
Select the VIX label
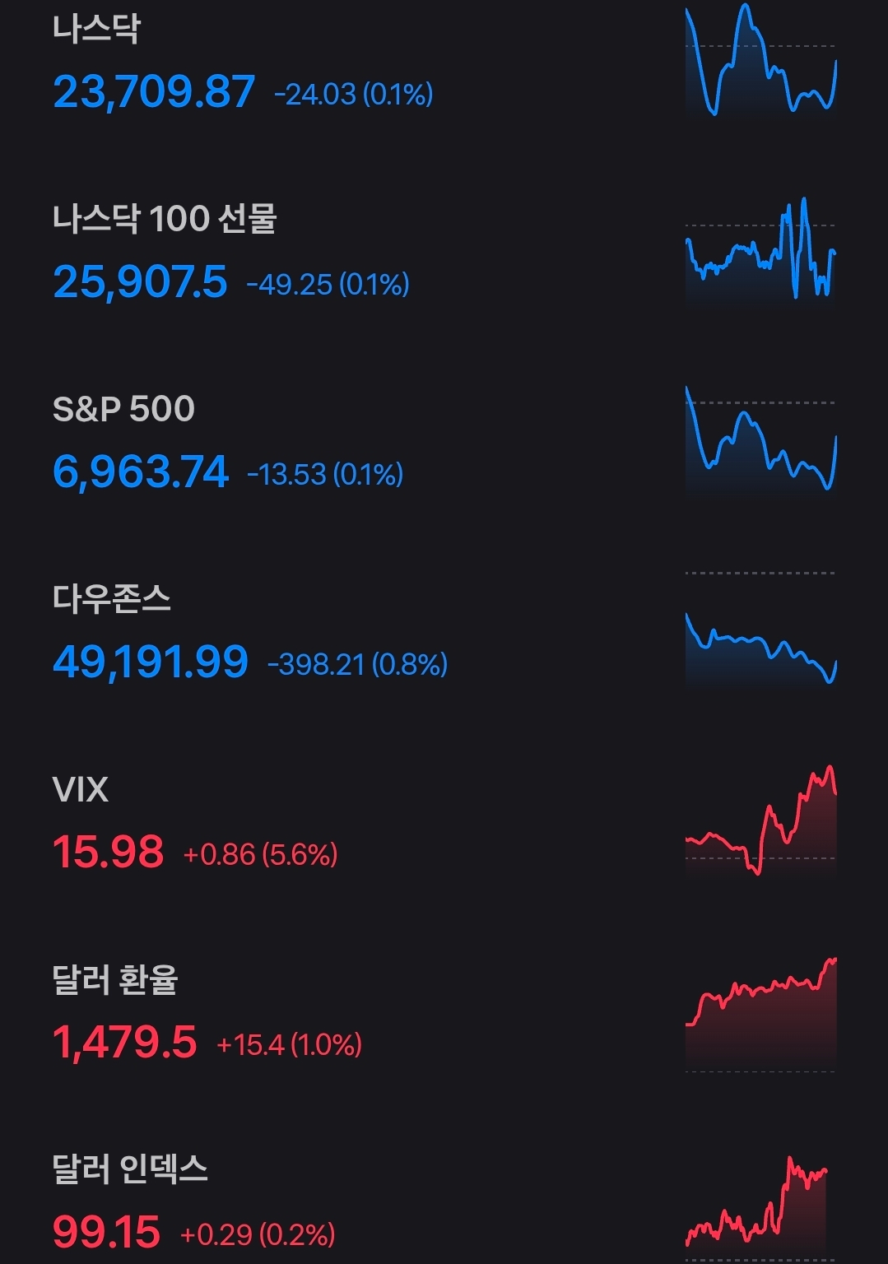point(81,790)
